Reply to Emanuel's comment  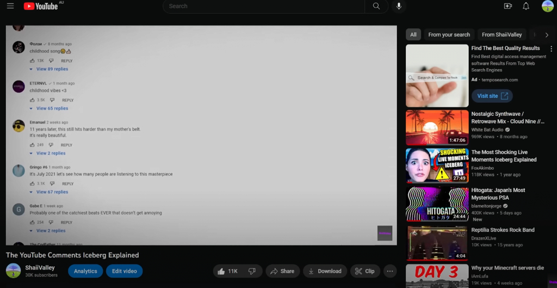pos(66,145)
